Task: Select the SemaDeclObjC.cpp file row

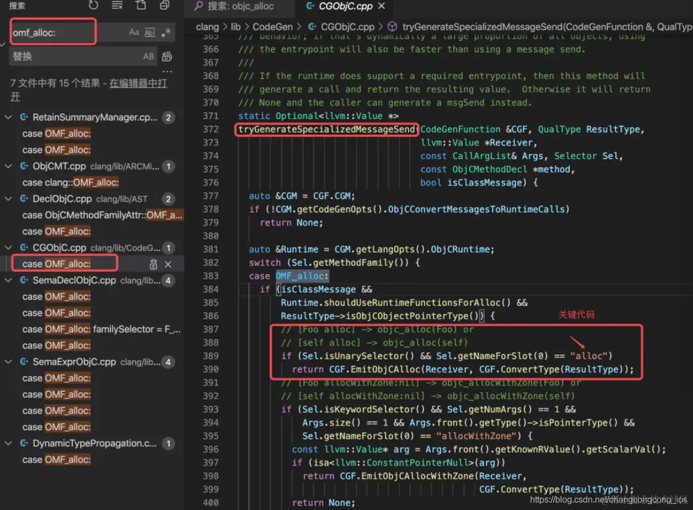Action: tap(92, 281)
